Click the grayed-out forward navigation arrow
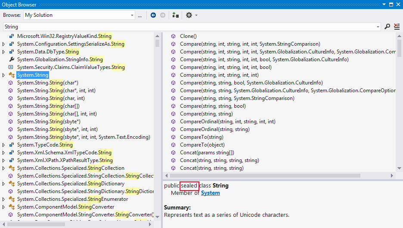The height and width of the screenshot is (228, 403). click(163, 15)
